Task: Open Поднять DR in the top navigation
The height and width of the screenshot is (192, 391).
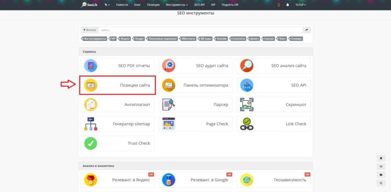Action: (x=230, y=5)
